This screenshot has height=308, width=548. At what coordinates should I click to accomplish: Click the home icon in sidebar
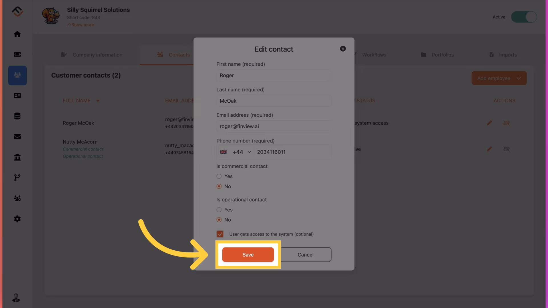coord(17,34)
